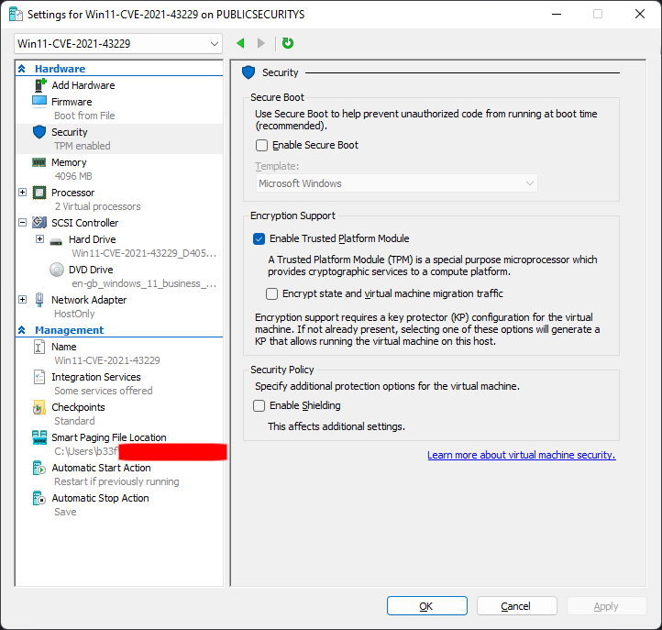This screenshot has height=630, width=662.
Task: Click the DVD Drive disc icon
Action: pos(57,270)
